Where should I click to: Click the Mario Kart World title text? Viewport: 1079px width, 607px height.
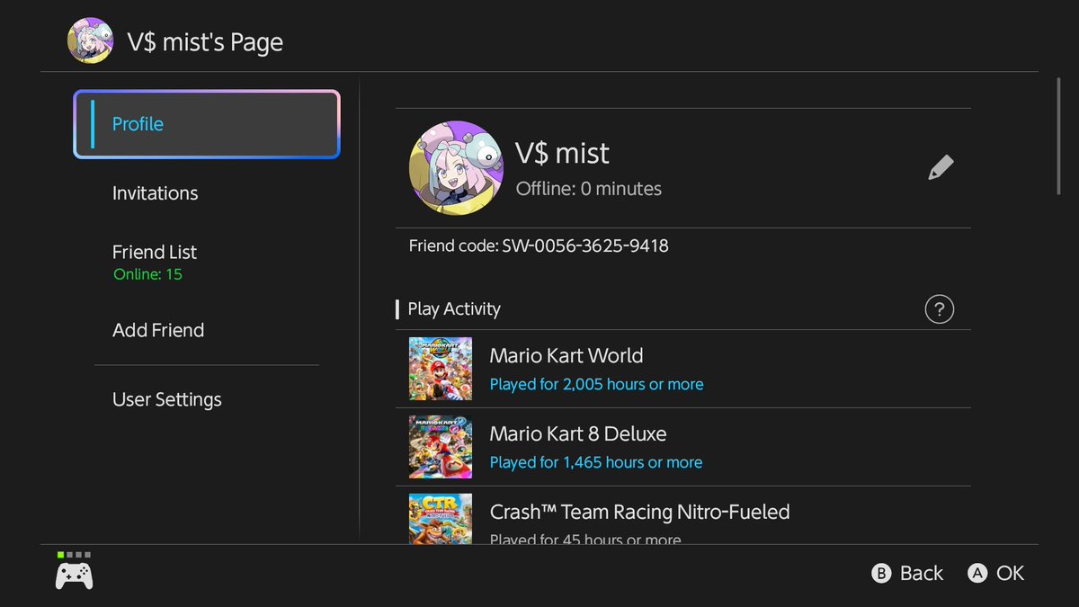point(566,355)
